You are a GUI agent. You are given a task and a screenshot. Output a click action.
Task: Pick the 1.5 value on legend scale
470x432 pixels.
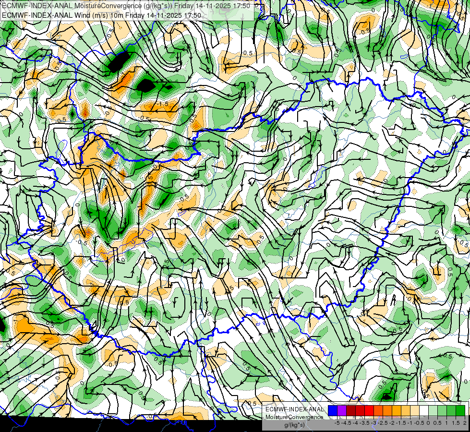pos(455,423)
